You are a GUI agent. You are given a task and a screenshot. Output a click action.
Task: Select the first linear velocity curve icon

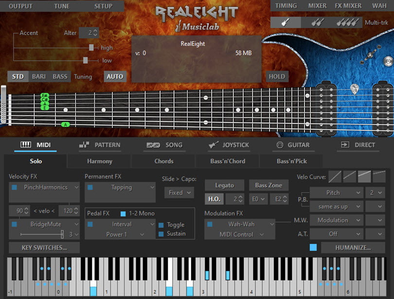(x=335, y=177)
